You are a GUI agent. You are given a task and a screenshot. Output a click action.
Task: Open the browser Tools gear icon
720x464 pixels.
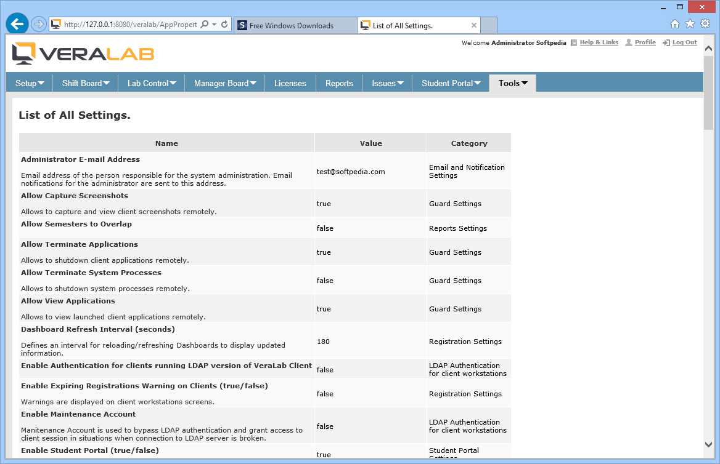(705, 24)
